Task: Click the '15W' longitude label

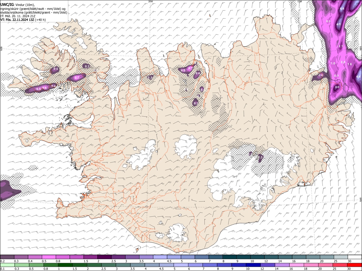Action: click(x=299, y=1)
